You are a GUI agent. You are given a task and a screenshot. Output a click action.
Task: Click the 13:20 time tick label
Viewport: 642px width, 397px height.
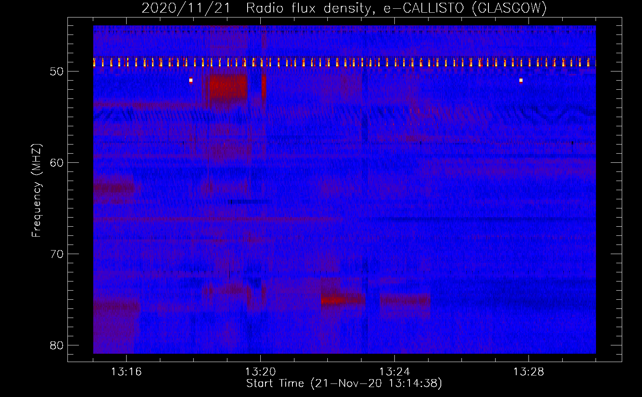260,372
